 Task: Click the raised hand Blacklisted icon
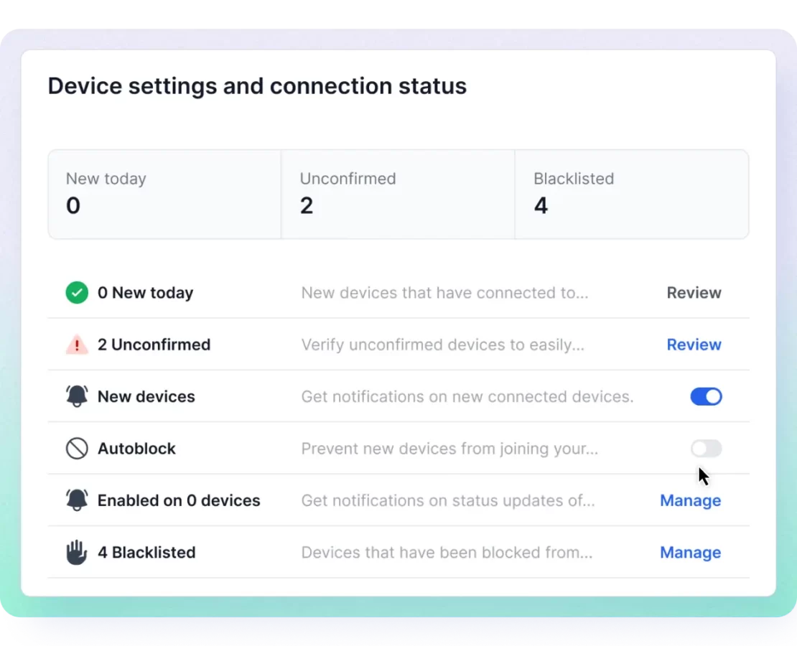click(77, 553)
